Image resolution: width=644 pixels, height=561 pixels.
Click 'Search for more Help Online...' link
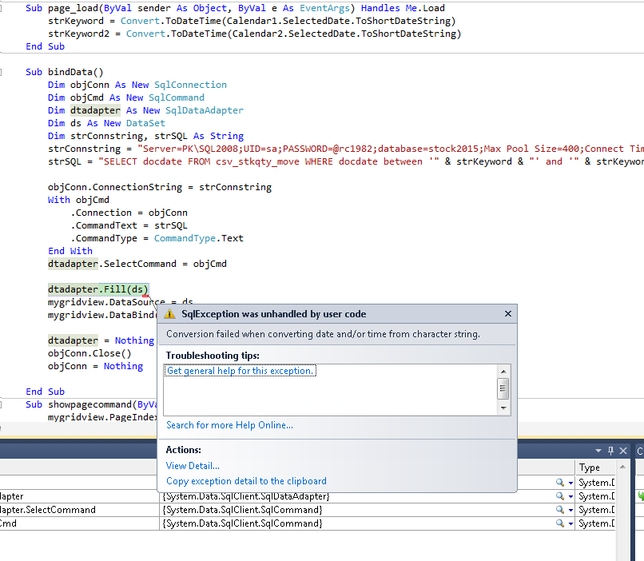[229, 425]
